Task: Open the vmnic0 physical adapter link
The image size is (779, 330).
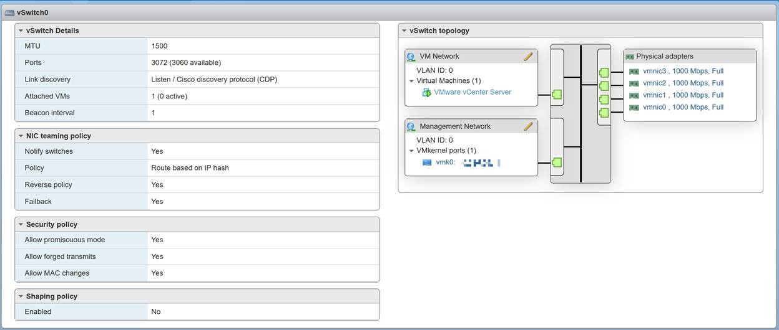Action: point(683,107)
